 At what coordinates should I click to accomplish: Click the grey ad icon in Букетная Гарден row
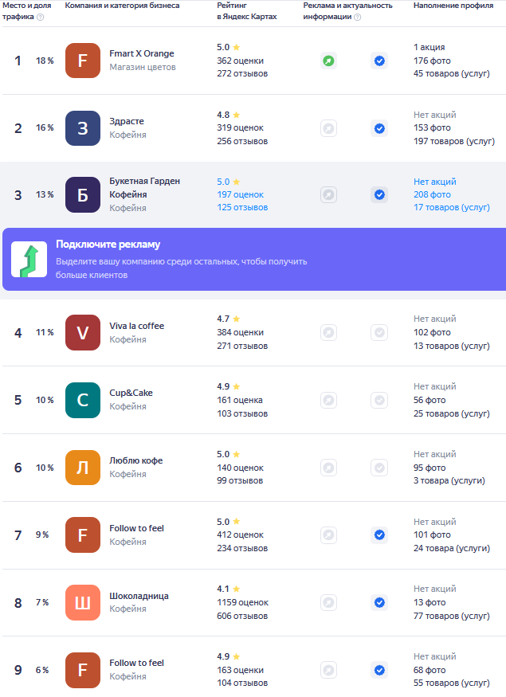[x=328, y=194]
